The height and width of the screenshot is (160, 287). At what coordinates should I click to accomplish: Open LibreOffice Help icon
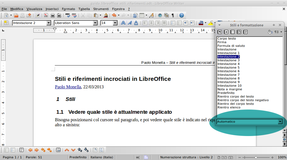tap(182, 16)
